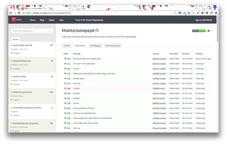Open the voidlinux/xbps repository
This screenshot has height=144, width=227.
click(19, 77)
